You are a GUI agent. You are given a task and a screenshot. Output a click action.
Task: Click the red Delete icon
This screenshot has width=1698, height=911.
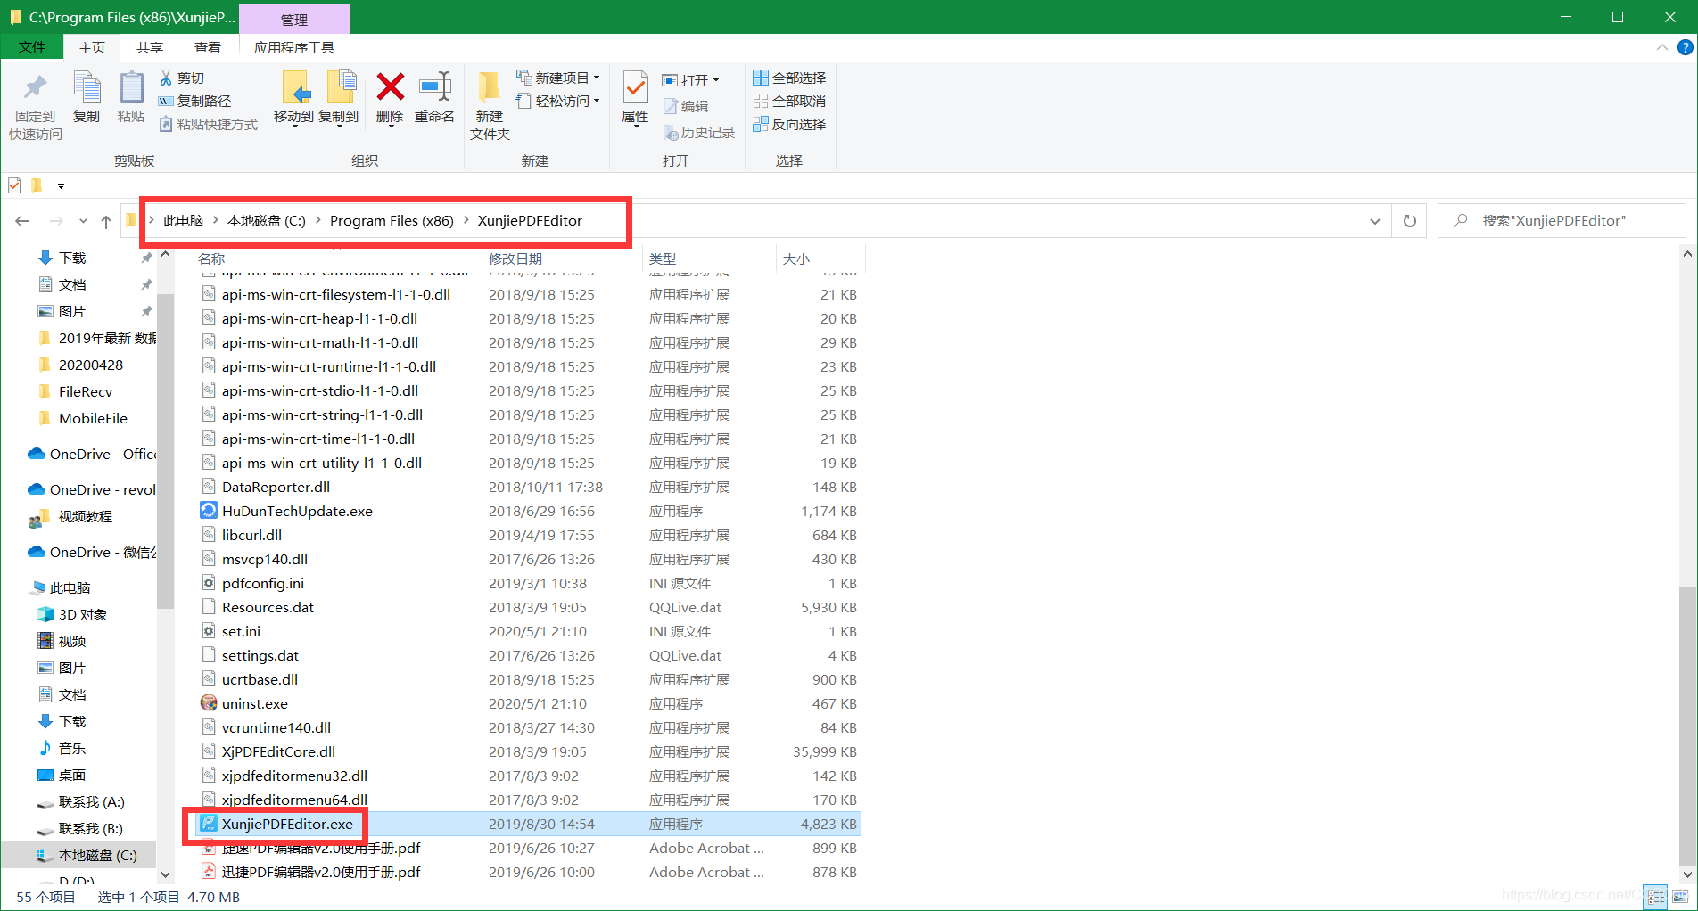point(390,87)
